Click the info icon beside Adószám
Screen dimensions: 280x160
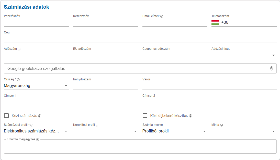(x=19, y=49)
